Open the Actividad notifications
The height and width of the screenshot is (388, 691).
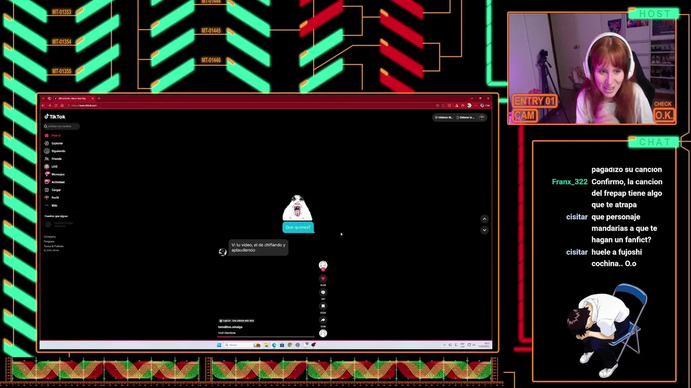pos(55,182)
